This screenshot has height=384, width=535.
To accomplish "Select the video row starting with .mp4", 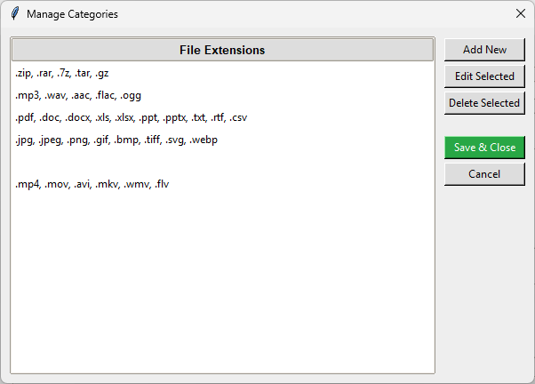I will (x=92, y=184).
